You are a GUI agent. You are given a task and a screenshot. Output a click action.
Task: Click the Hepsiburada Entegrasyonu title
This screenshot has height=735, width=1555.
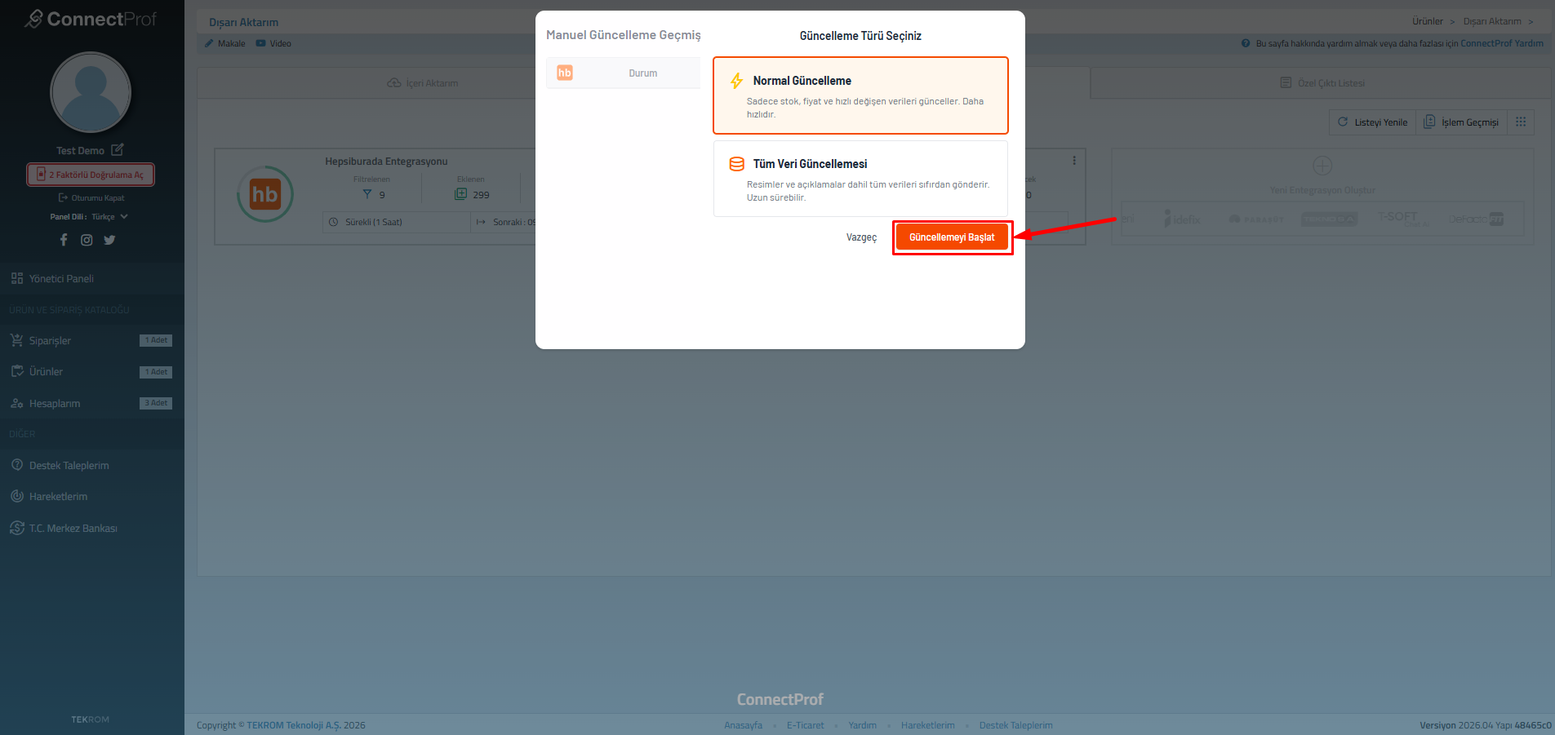[x=386, y=162]
